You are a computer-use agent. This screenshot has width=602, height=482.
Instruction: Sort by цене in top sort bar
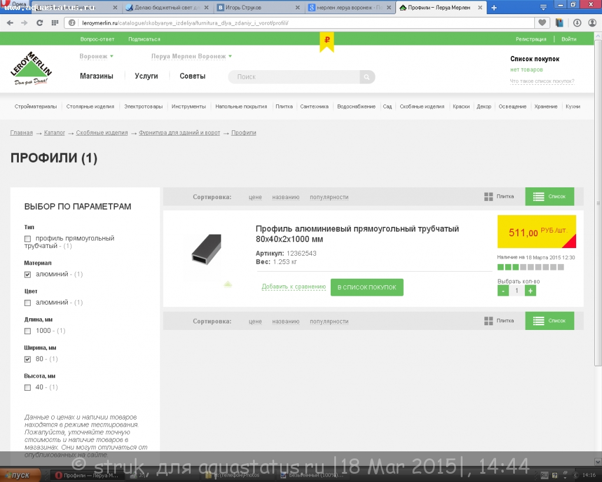(x=255, y=197)
